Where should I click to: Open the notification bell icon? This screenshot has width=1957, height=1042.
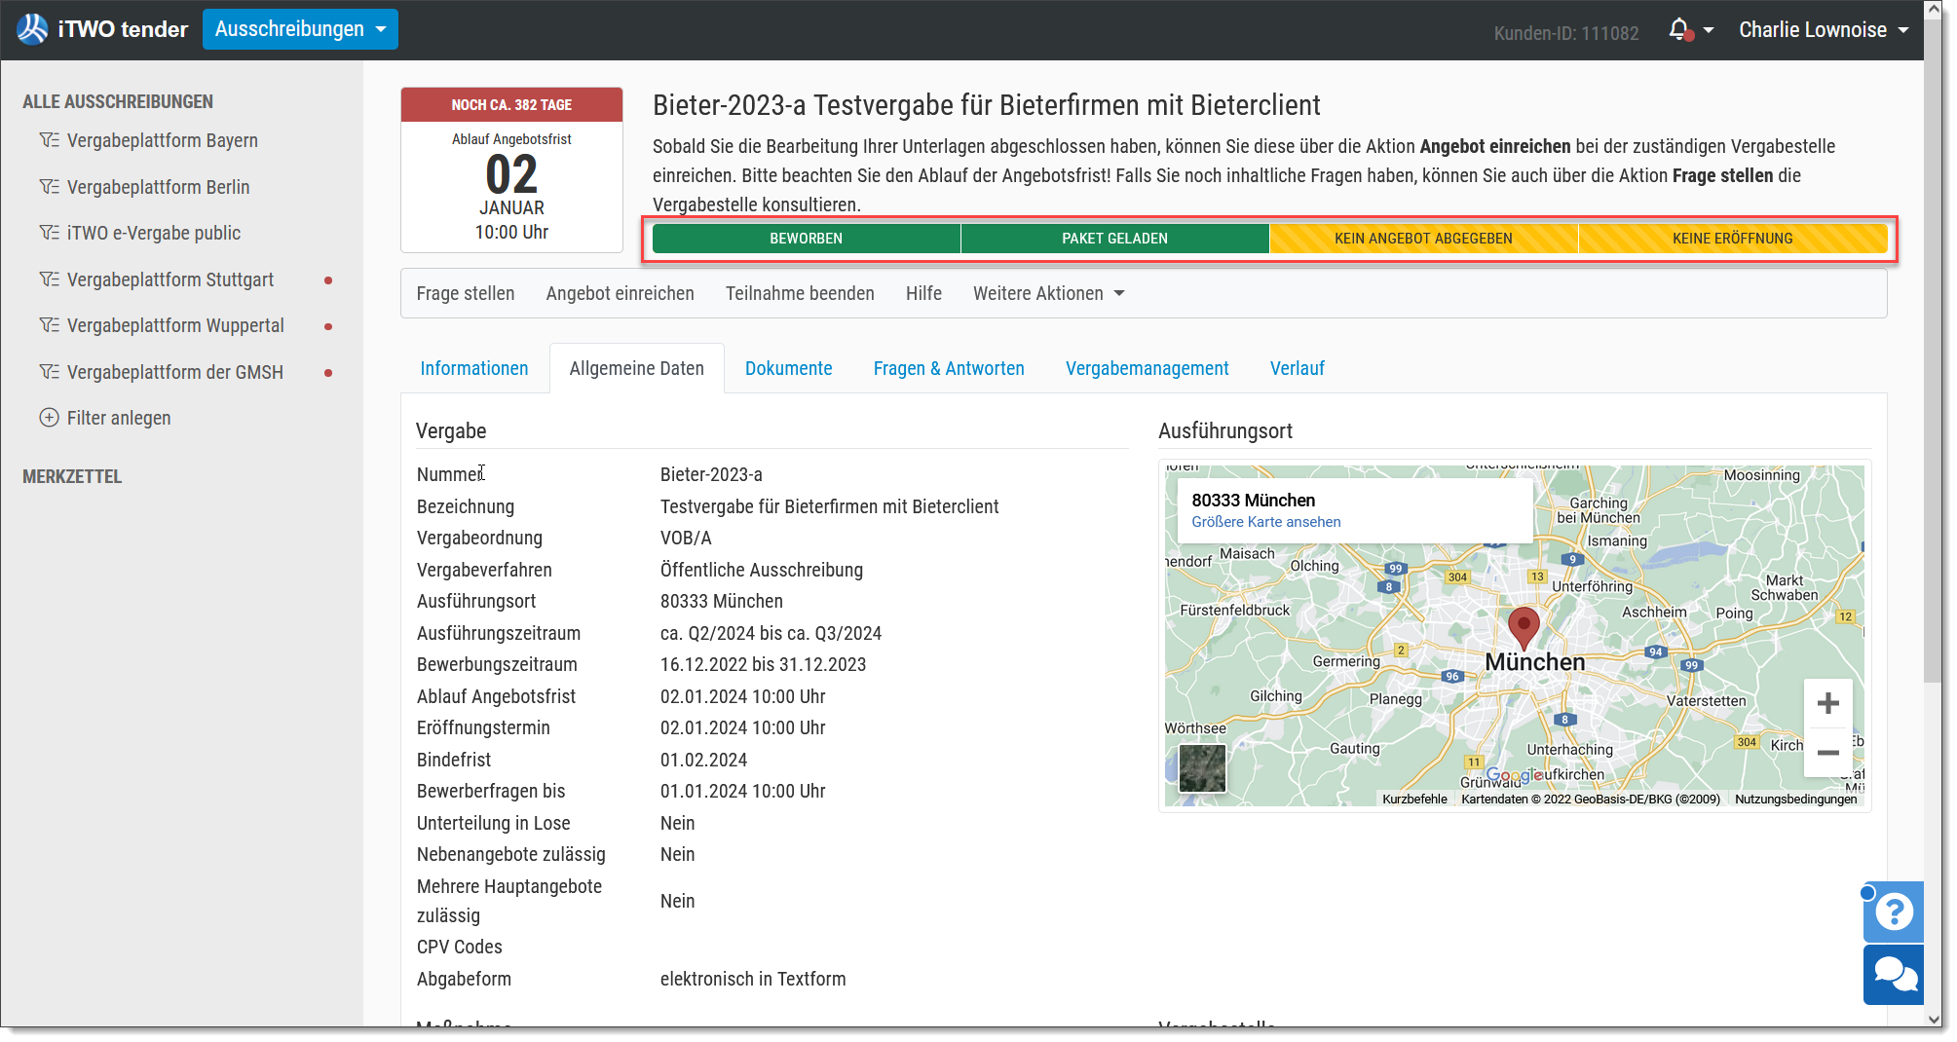[x=1678, y=29]
